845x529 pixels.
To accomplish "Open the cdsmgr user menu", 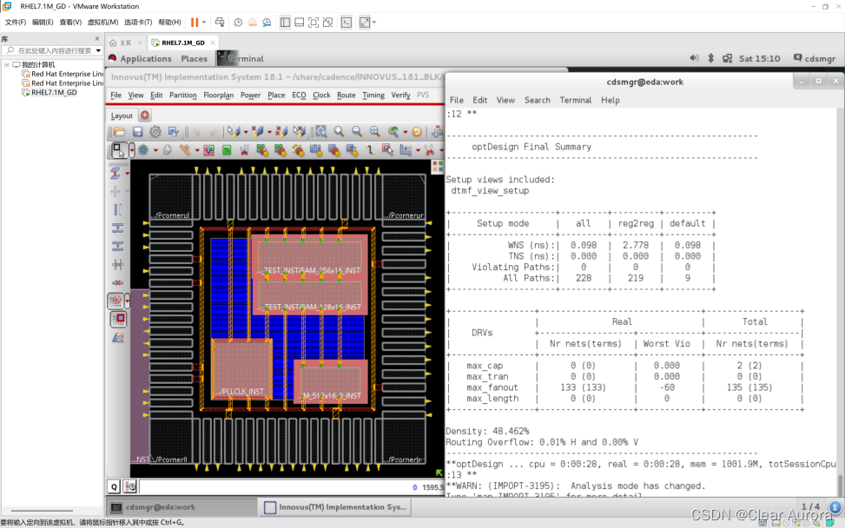I will [815, 58].
